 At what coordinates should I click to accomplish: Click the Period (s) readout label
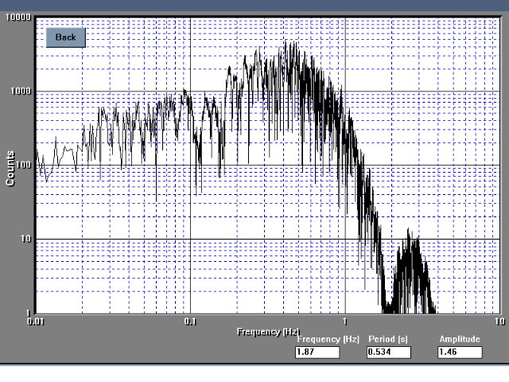[x=387, y=339]
